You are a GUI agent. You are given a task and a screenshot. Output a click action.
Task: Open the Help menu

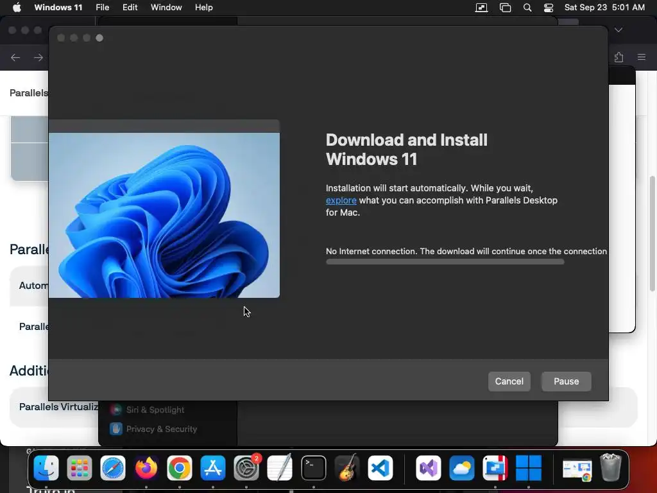tap(203, 8)
